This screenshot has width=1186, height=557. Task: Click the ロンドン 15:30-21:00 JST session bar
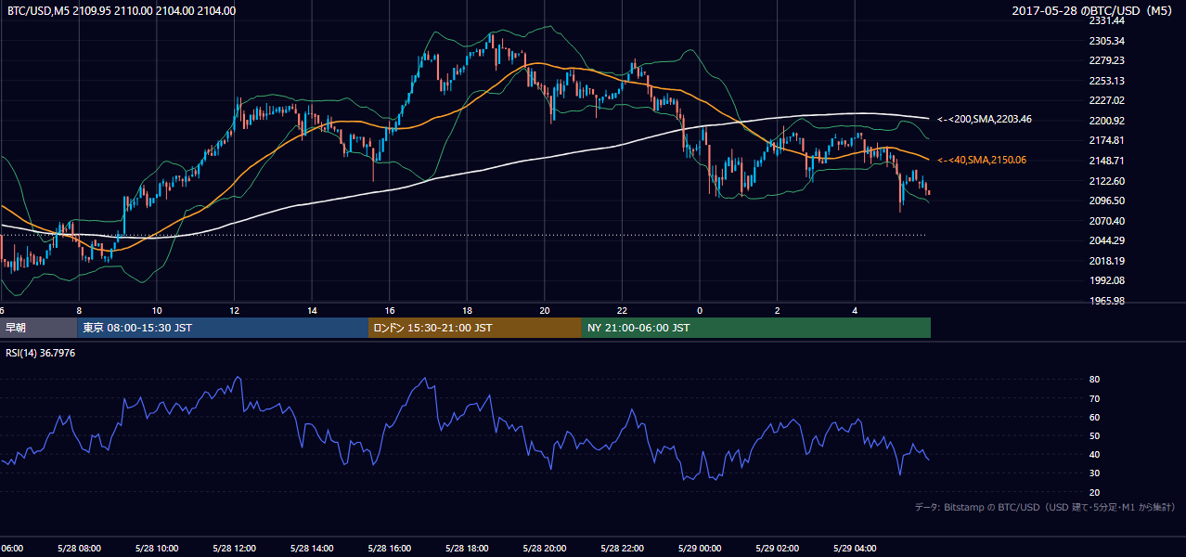tap(475, 328)
